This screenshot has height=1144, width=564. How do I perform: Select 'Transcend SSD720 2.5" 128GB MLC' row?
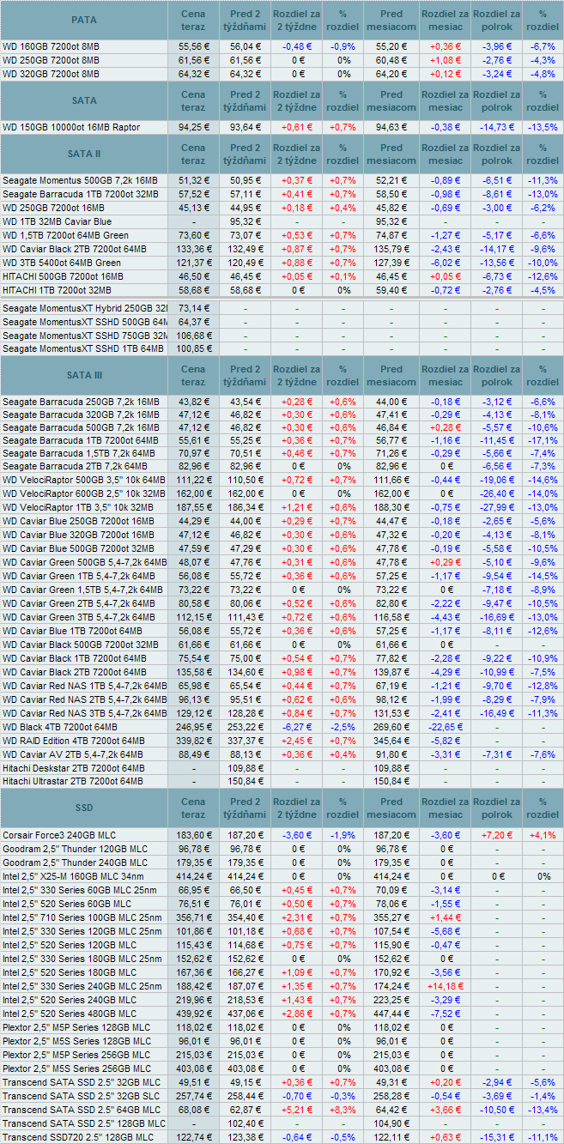click(282, 1137)
